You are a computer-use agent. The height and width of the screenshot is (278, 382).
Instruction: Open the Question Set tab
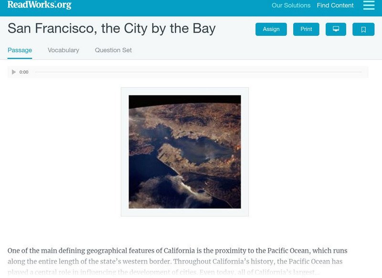pos(113,50)
